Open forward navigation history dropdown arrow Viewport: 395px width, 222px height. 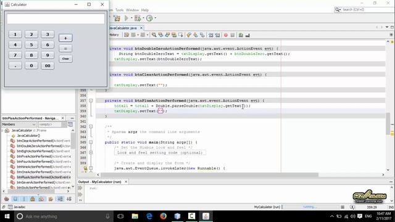click(x=148, y=35)
